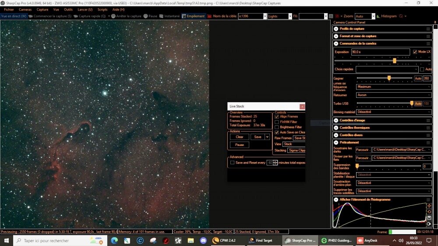
Task: Reset the histogram stretch with circular arrow
Action: (429, 212)
